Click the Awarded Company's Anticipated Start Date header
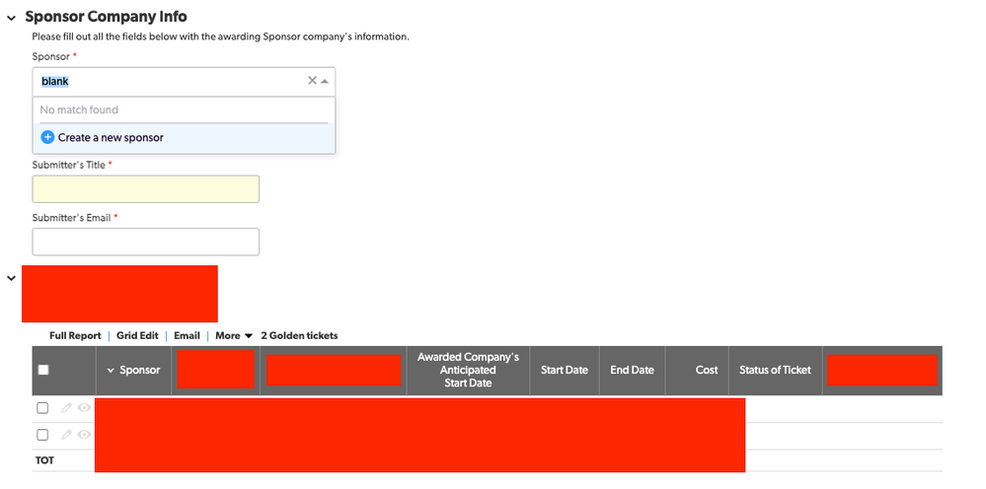The width and height of the screenshot is (986, 489). tap(468, 371)
